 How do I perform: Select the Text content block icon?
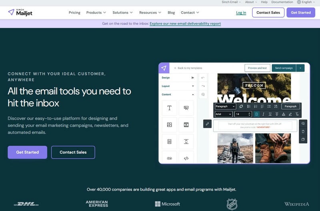169,108
